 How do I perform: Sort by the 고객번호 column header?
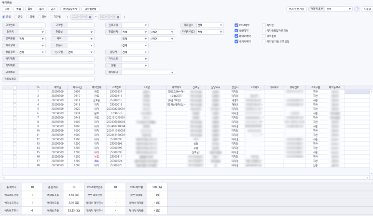pyautogui.click(x=116, y=87)
